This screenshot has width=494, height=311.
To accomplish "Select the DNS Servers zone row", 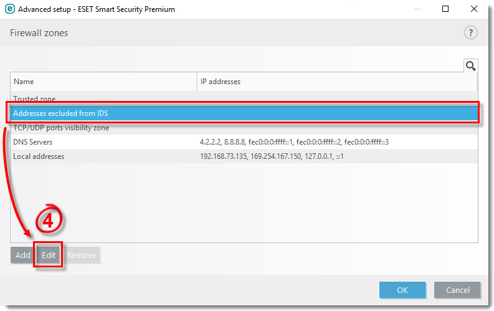I will click(x=34, y=142).
